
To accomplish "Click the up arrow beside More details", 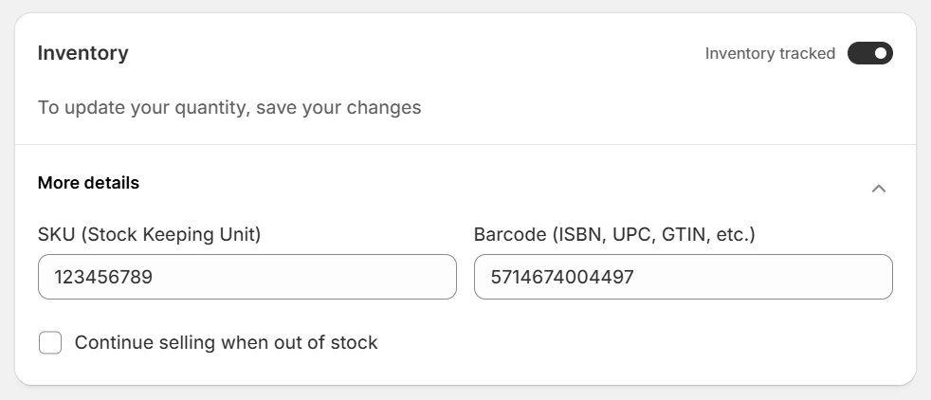I will 878,188.
